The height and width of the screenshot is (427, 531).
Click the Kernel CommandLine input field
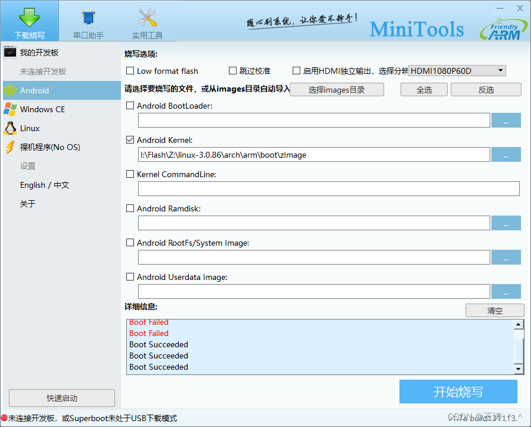click(329, 189)
